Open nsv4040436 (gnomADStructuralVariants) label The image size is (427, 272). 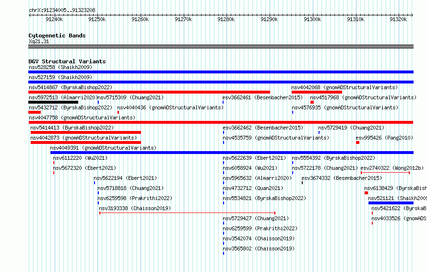(170, 107)
